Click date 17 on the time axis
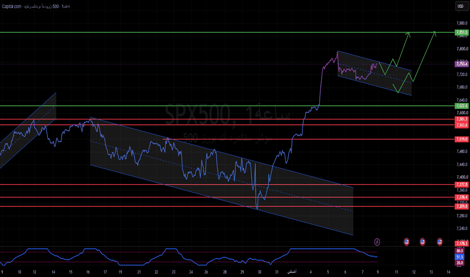470x277 pixels. [105, 272]
